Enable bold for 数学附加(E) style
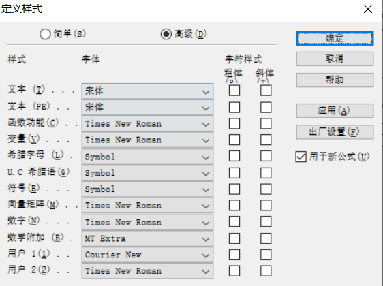Screen dimensions: 383x286 tap(234, 238)
